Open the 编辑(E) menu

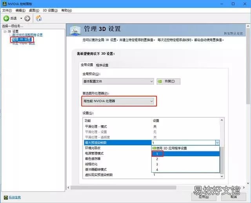point(20,11)
